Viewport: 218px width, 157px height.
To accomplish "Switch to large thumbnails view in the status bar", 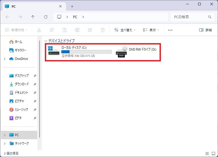I will coord(213,153).
